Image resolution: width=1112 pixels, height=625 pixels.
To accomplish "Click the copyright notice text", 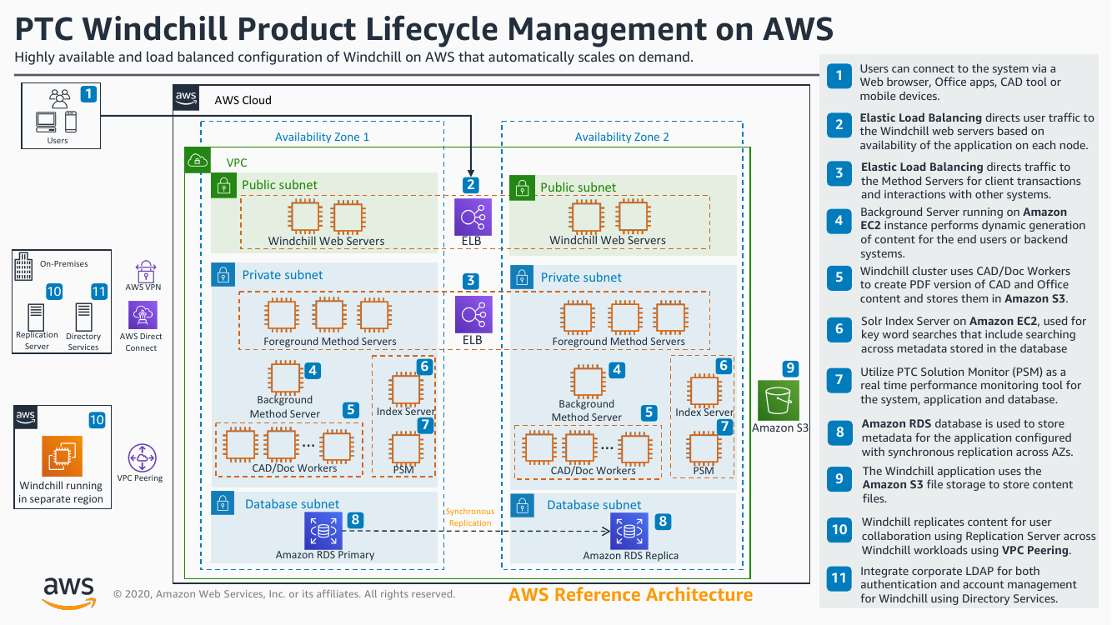I will (x=284, y=594).
